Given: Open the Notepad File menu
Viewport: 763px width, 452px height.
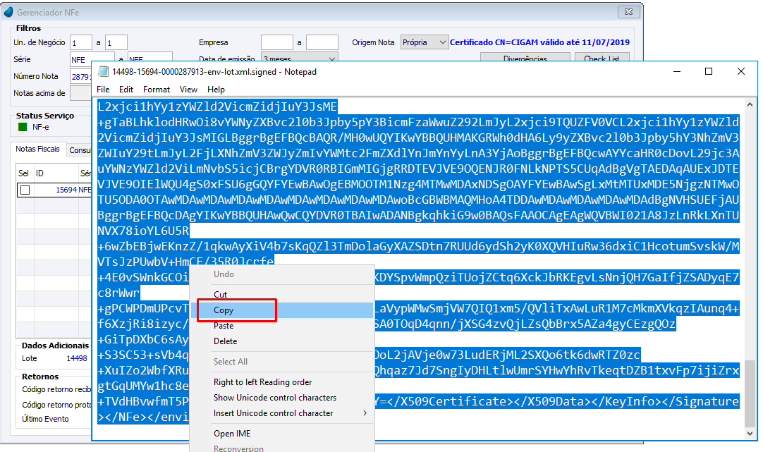Looking at the screenshot, I should tap(103, 90).
